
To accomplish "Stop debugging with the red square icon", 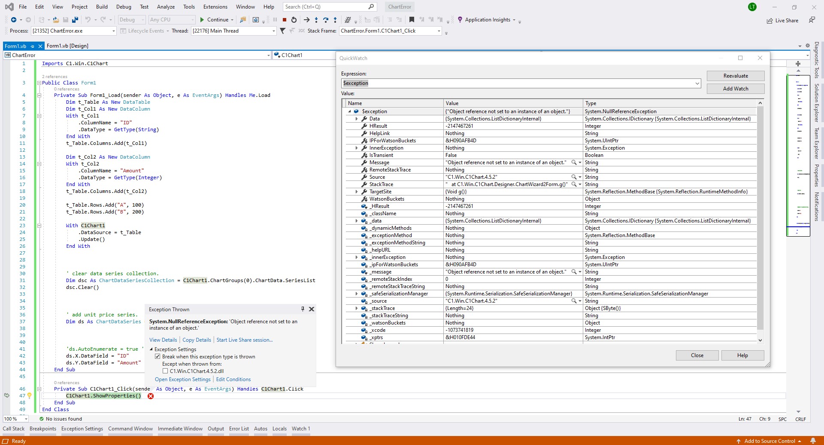I will click(x=284, y=20).
